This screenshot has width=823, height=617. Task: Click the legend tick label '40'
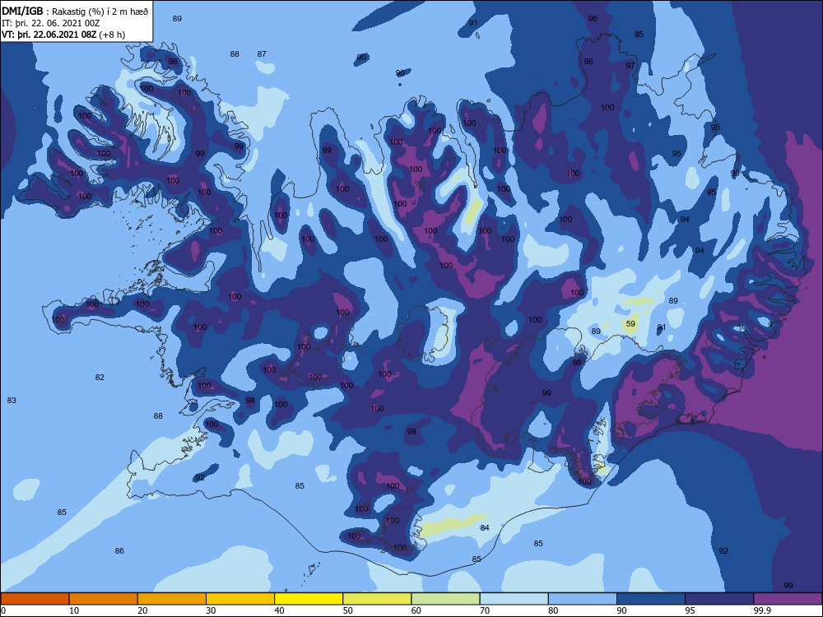279,610
